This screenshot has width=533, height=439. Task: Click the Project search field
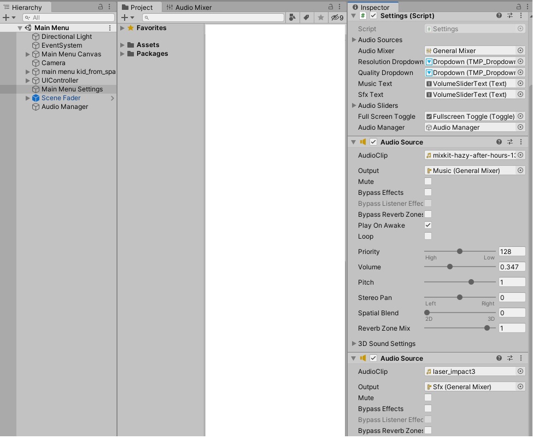point(213,18)
